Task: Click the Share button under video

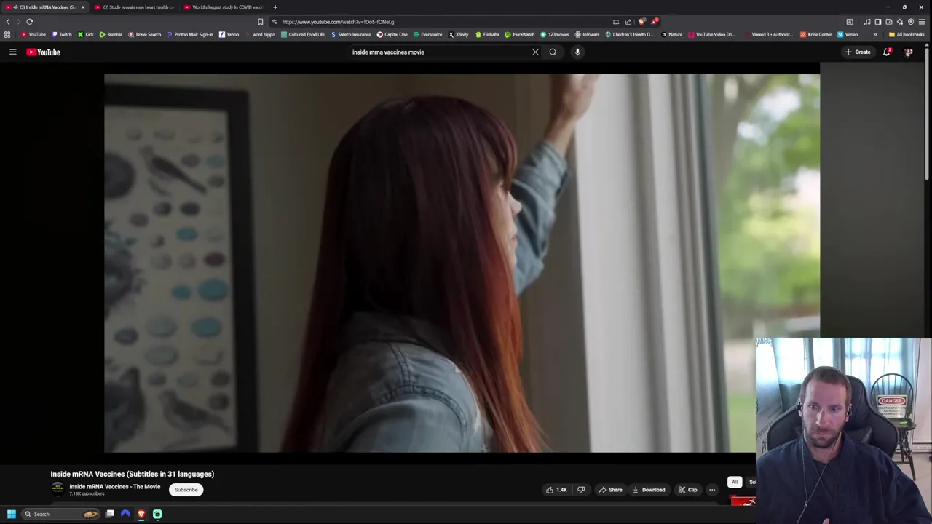Action: pyautogui.click(x=610, y=490)
